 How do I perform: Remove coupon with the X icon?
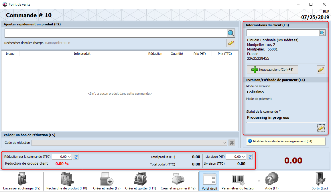[232, 143]
